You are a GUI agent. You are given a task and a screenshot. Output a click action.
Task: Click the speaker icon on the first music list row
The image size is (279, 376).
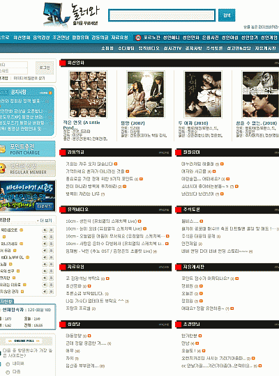tap(45, 230)
